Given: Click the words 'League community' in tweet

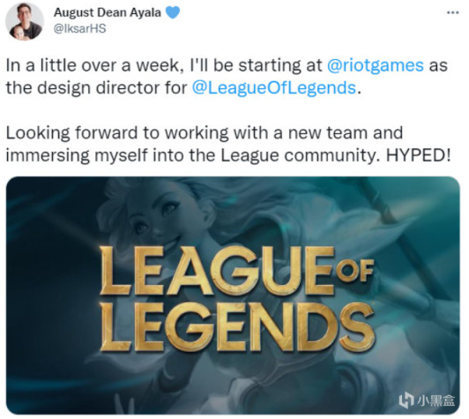Looking at the screenshot, I should coord(298,155).
